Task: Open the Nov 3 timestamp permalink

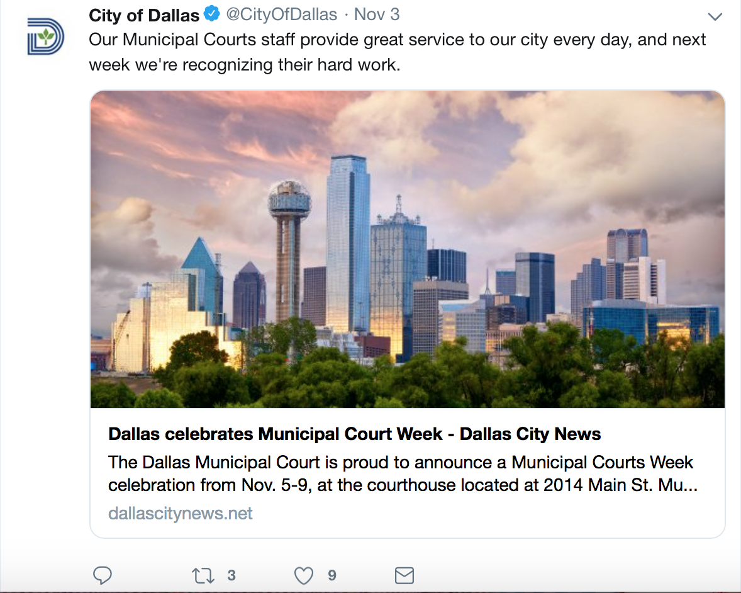Action: coord(377,14)
